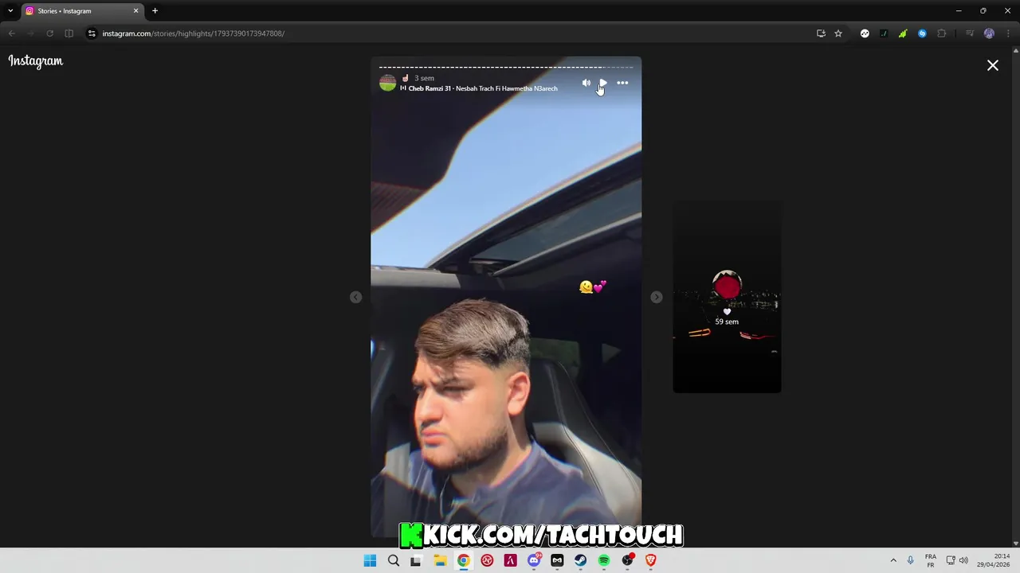Open the Shazam extension
The width and height of the screenshot is (1020, 573).
click(922, 33)
